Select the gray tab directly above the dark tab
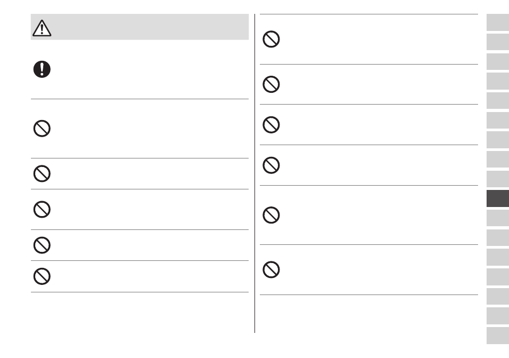The height and width of the screenshot is (358, 509). (x=498, y=179)
